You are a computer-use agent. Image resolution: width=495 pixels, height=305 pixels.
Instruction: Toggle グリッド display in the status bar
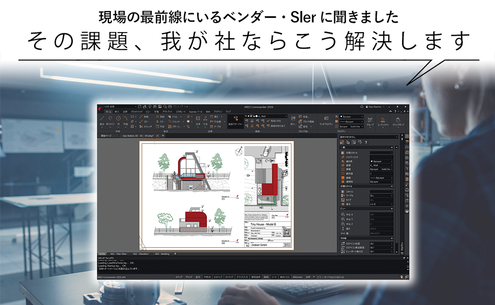tap(188, 277)
